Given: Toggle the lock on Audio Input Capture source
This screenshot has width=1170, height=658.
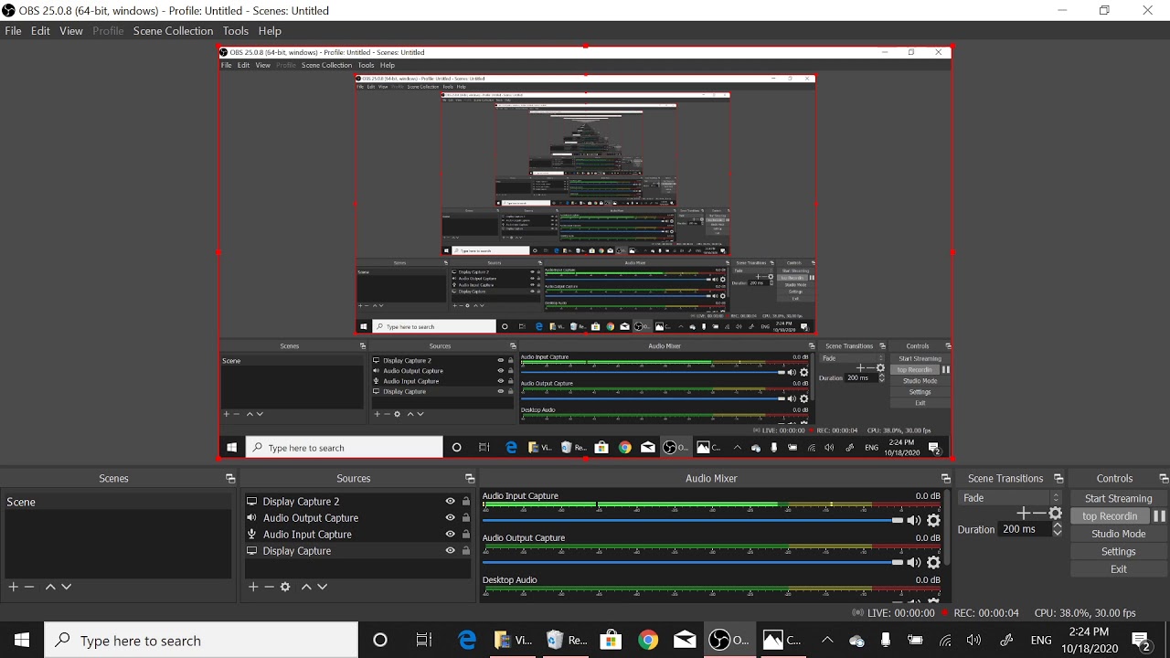Looking at the screenshot, I should tap(466, 535).
